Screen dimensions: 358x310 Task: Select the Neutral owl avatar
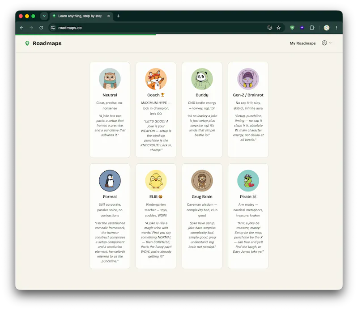(x=110, y=79)
